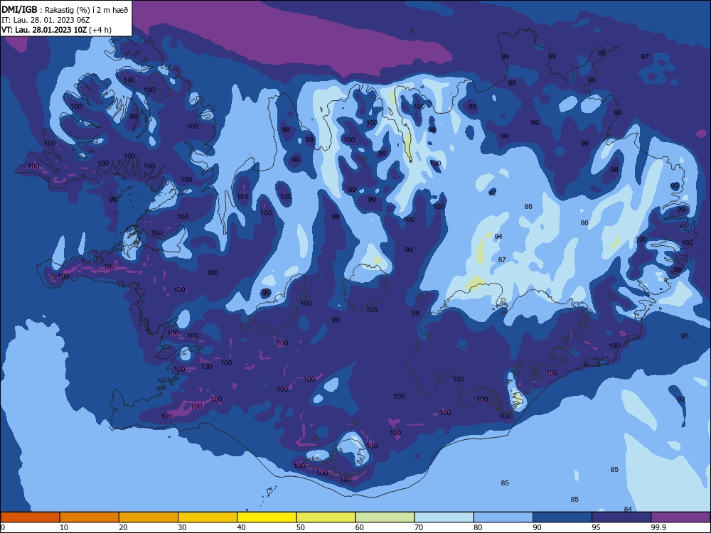The width and height of the screenshot is (711, 533).
Task: Click the 10–20% orange legend swatch
Action: pyautogui.click(x=90, y=517)
